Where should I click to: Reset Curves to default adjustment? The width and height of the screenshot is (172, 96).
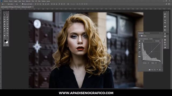tap(155, 70)
